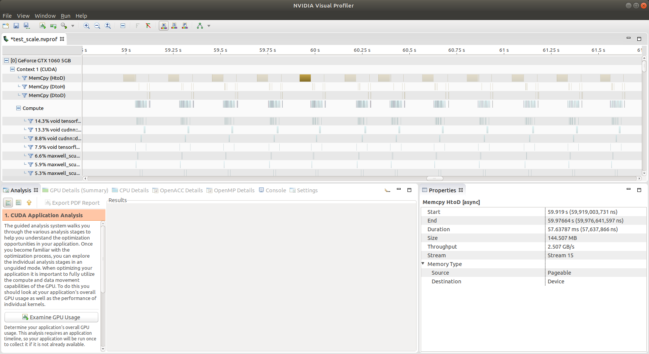
Task: Collapse the Memory Type property row
Action: click(x=423, y=264)
